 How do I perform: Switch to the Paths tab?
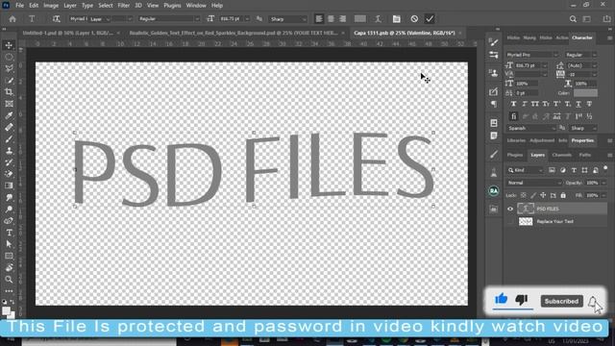(x=585, y=155)
